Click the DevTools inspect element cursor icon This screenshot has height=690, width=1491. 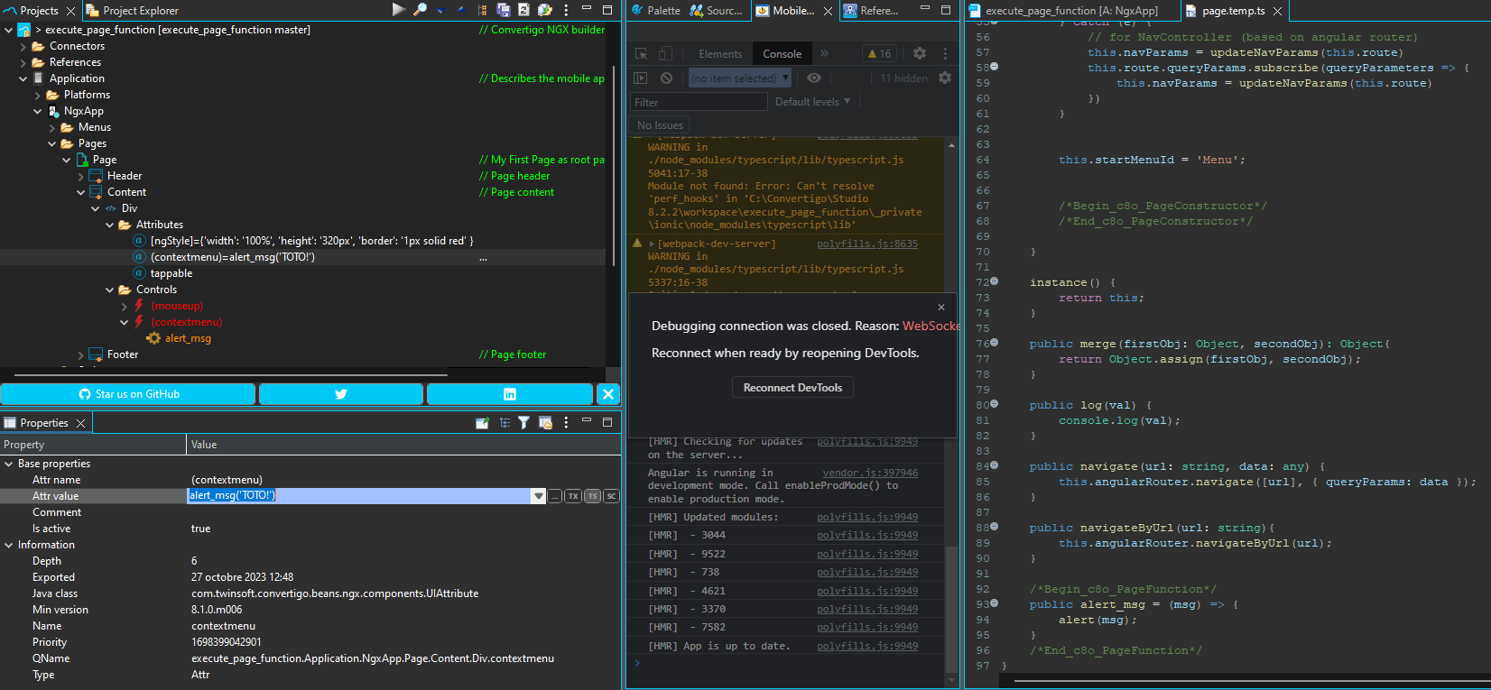642,54
